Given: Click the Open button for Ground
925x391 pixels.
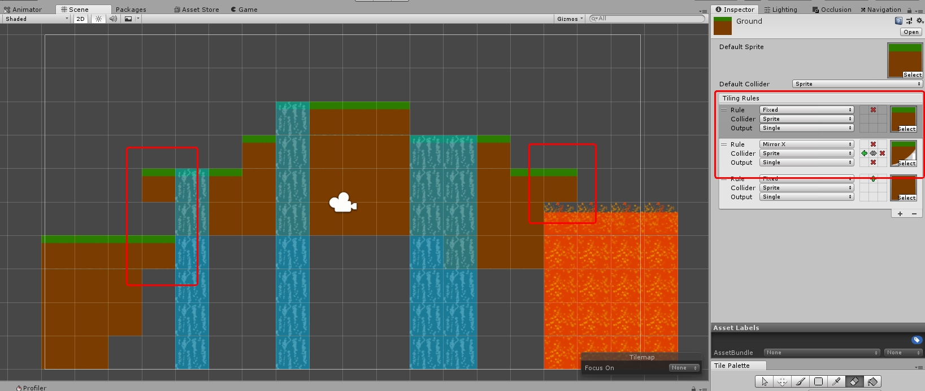Looking at the screenshot, I should [911, 32].
